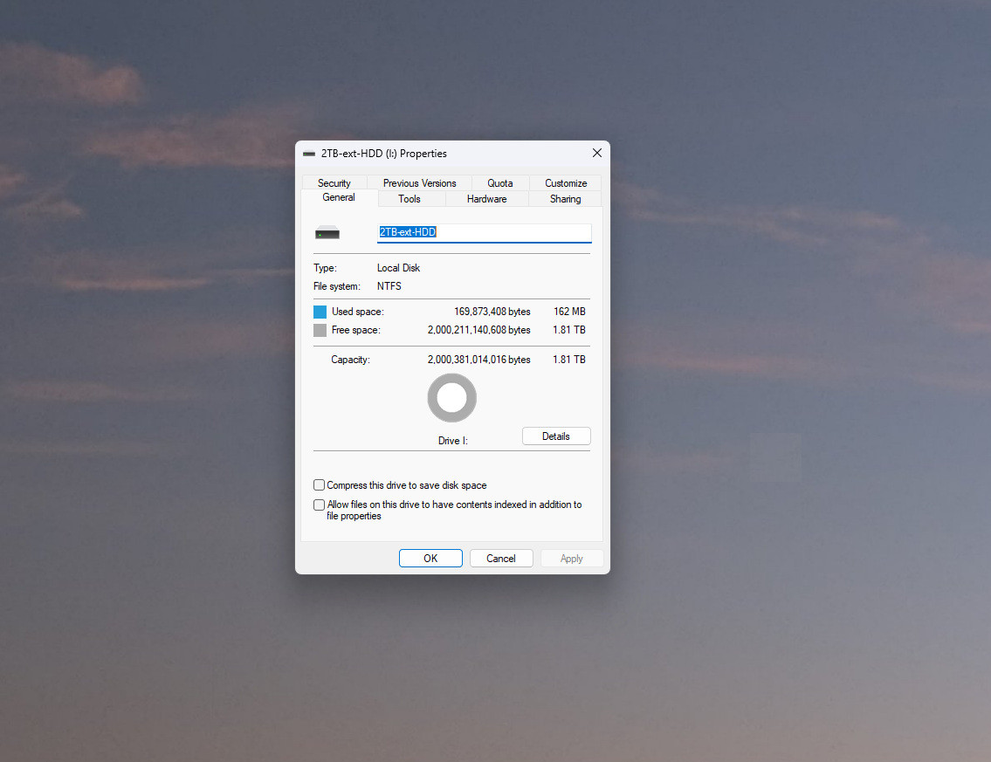
Task: Select the General tab
Action: (339, 197)
